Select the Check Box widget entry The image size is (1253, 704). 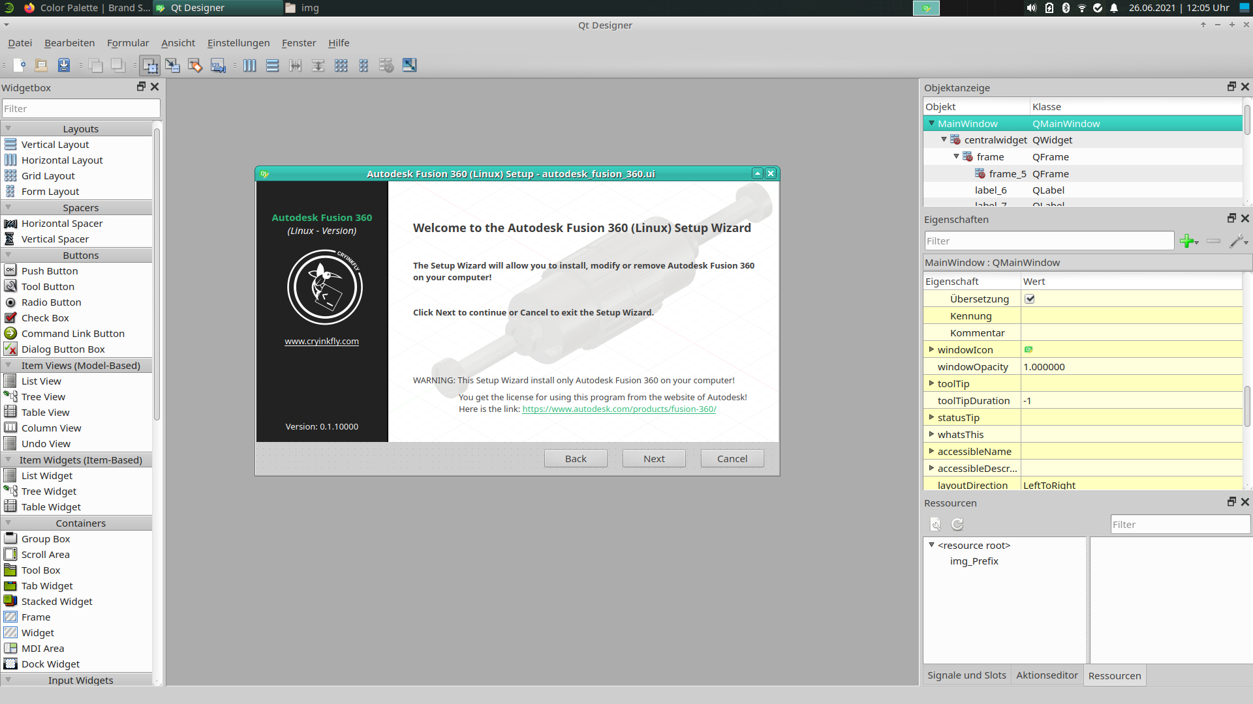(x=44, y=317)
